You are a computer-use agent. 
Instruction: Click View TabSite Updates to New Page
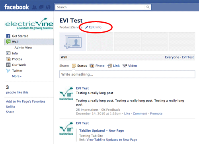tap(112, 140)
